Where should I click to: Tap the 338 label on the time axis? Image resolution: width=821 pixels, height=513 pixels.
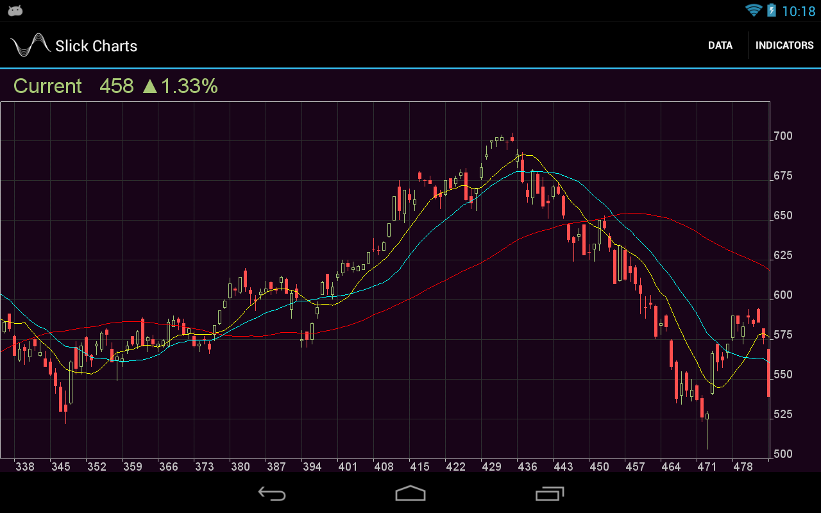click(25, 466)
